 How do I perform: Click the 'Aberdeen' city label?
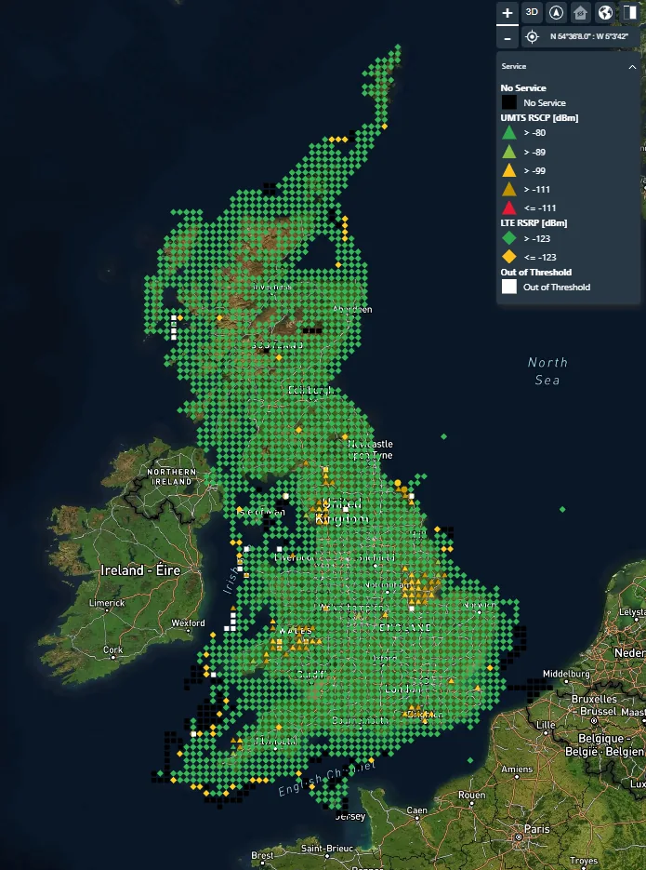tap(352, 309)
